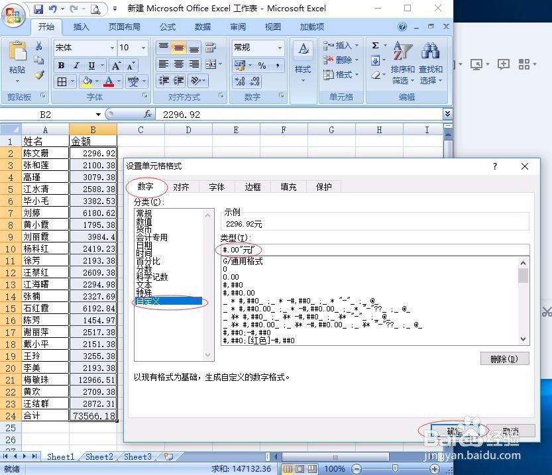Screen dimensions: 552x475
Task: Switch to the Formulas ribbon tab
Action: point(168,26)
